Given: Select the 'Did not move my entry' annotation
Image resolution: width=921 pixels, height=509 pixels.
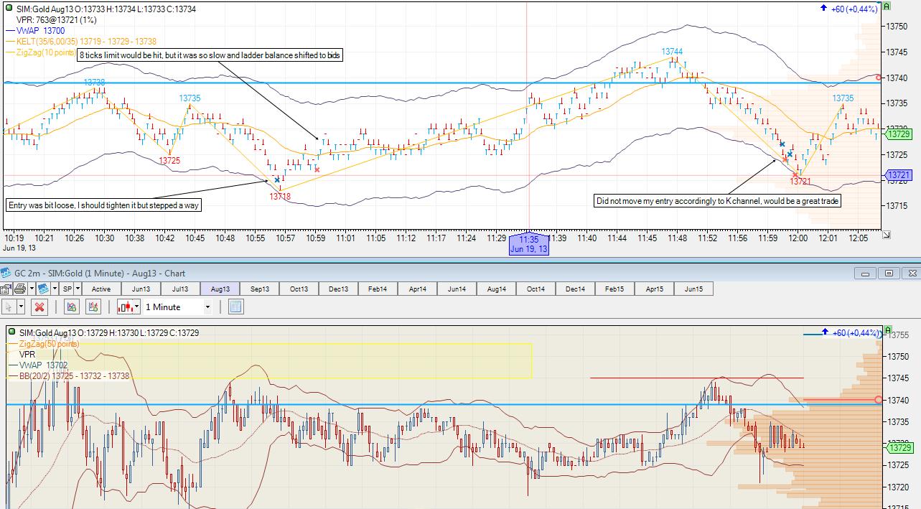Looking at the screenshot, I should point(718,201).
